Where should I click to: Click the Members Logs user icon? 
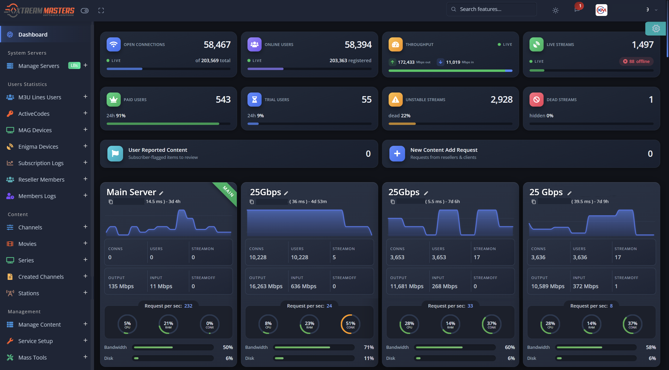click(10, 196)
